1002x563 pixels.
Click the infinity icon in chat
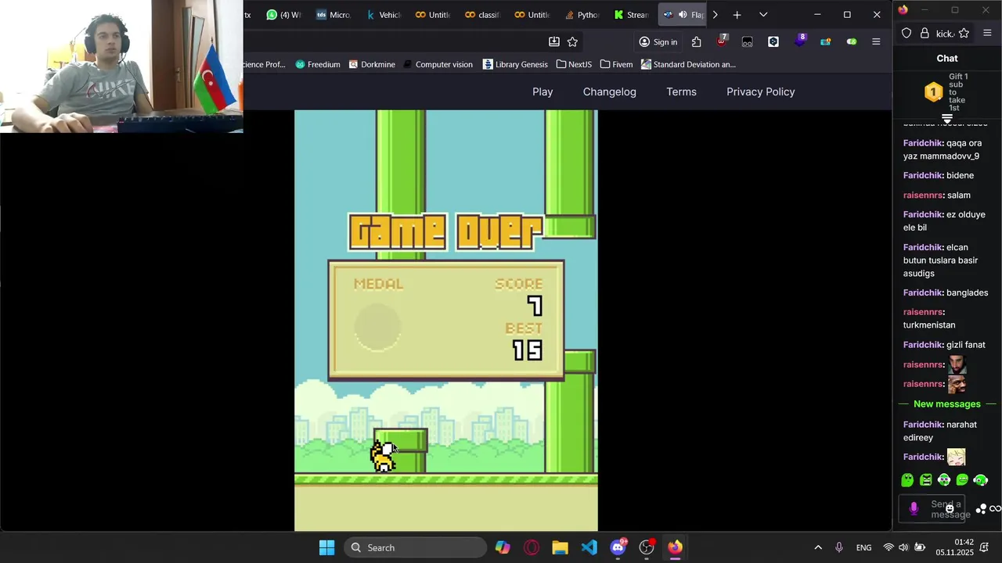996,509
